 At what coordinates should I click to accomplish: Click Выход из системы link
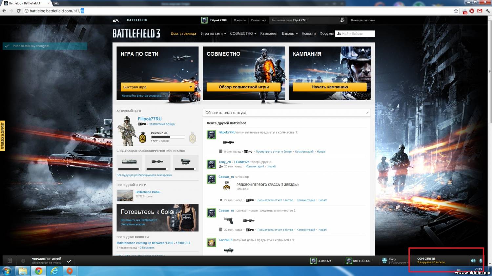tap(363, 20)
